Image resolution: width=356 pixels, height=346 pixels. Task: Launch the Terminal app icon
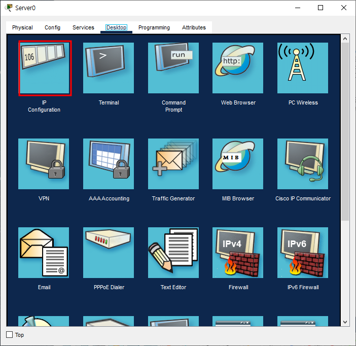tap(109, 68)
